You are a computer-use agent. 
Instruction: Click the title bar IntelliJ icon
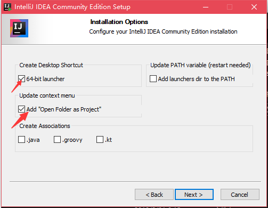click(7, 7)
